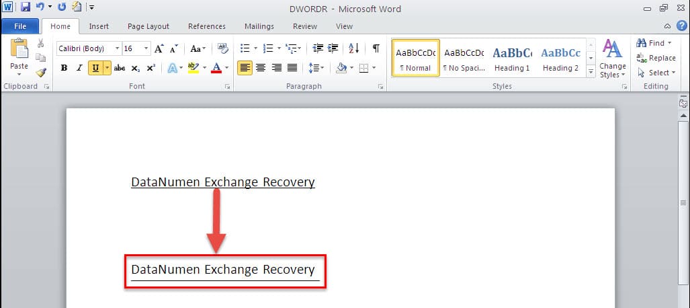Click the Copy icon

tap(40, 58)
